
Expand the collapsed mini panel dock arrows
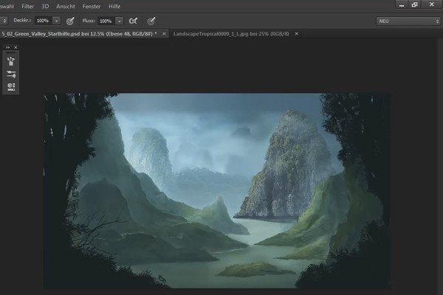(8, 47)
